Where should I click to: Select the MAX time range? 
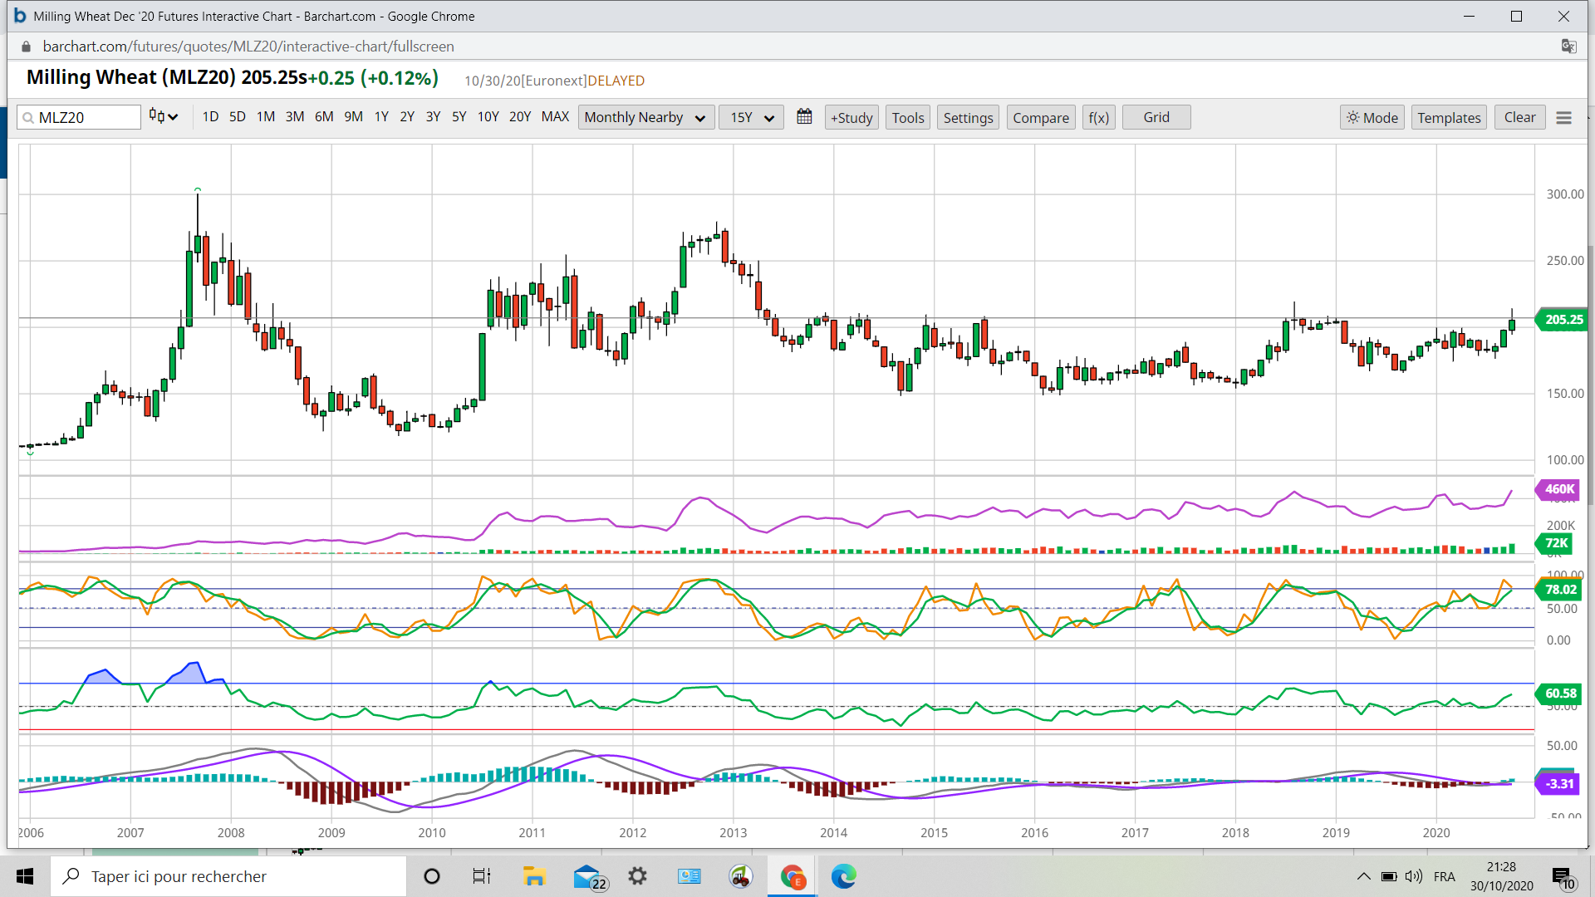point(555,117)
